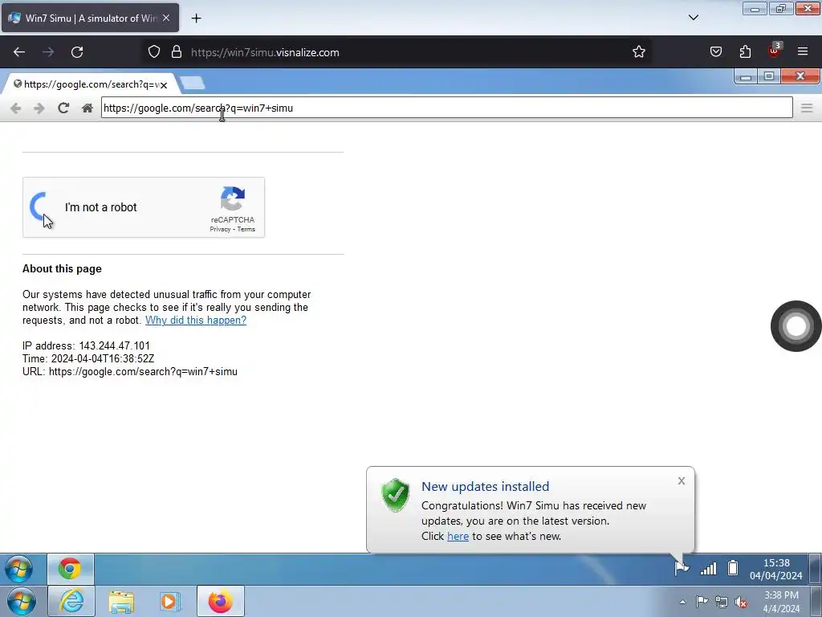This screenshot has width=822, height=617.
Task: Select the Win7 Simu Firefox tab
Action: click(90, 18)
